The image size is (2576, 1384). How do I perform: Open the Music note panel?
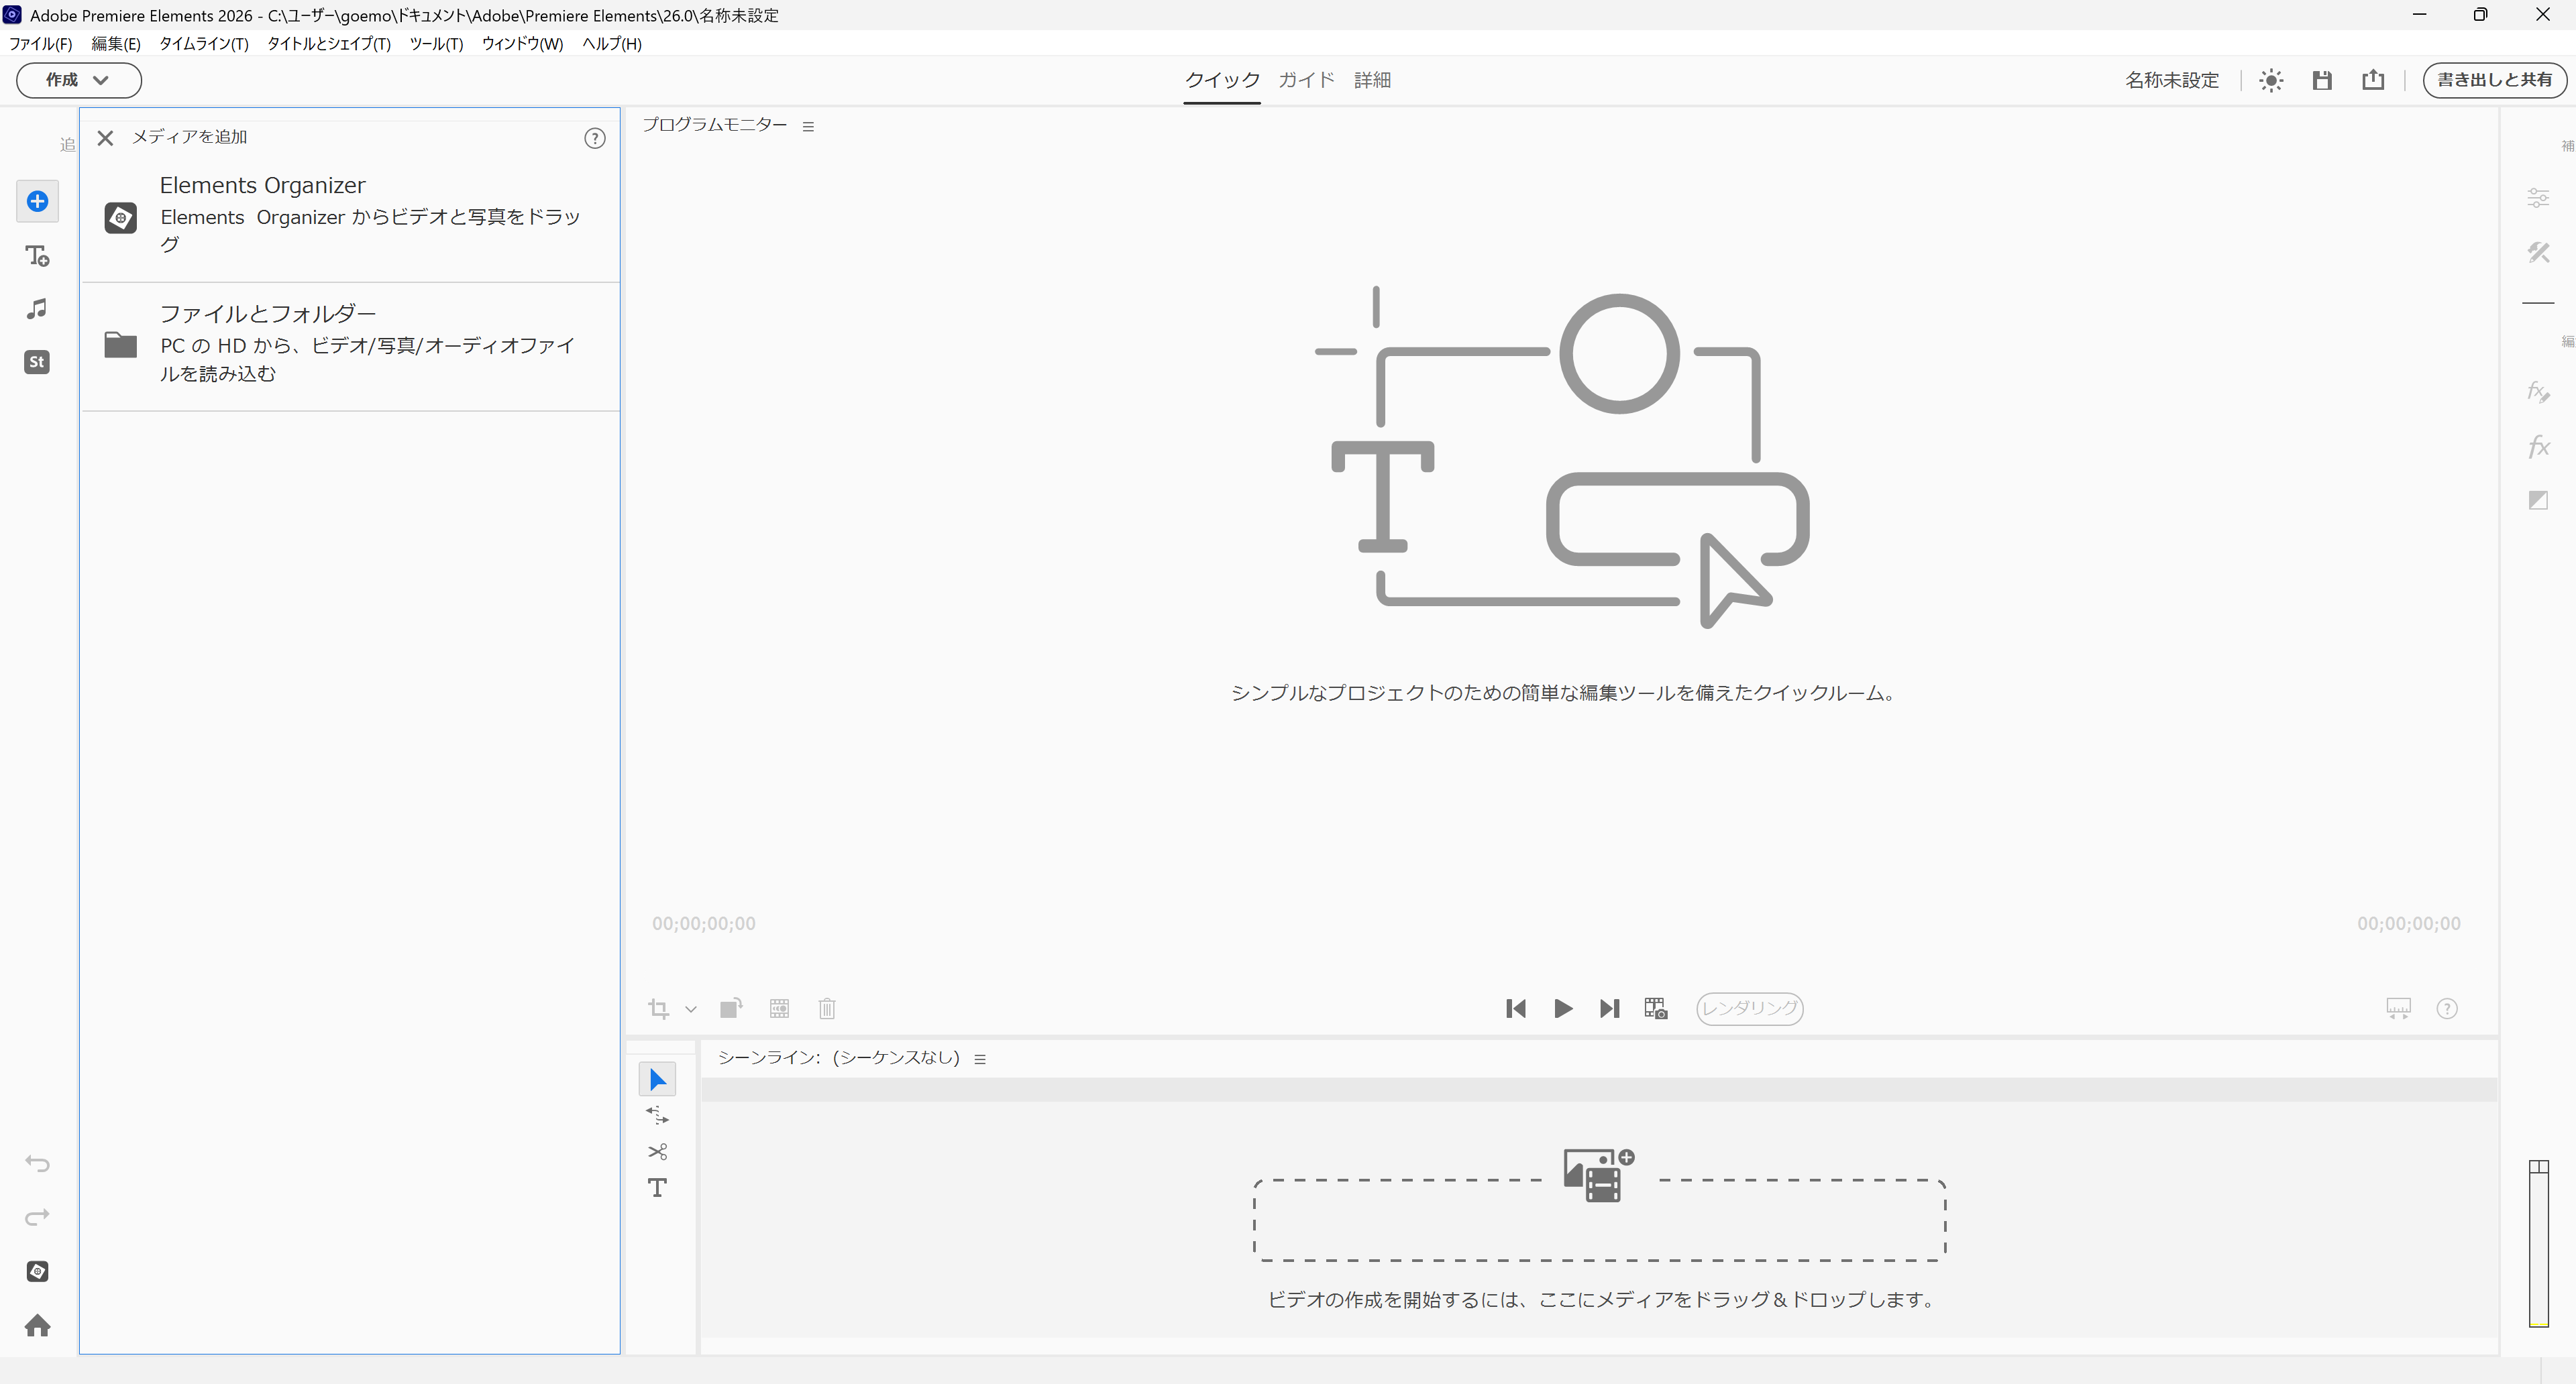pos(37,308)
